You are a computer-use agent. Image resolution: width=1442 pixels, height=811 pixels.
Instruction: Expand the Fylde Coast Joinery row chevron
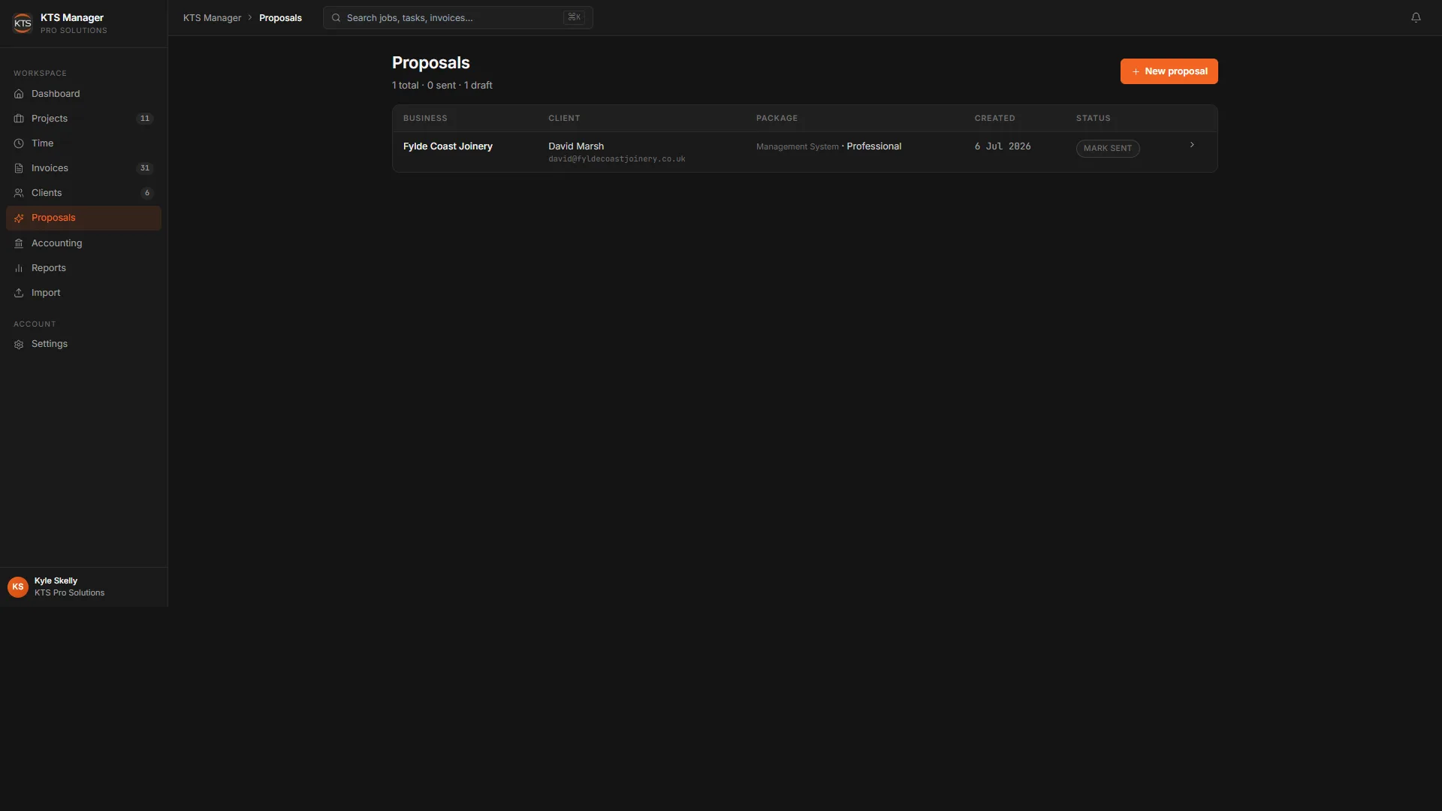pyautogui.click(x=1192, y=145)
